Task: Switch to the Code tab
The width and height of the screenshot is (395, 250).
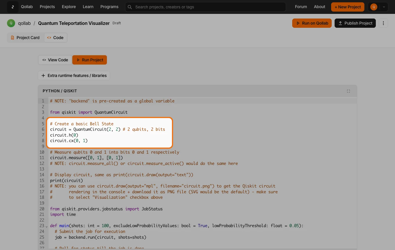Action: point(55,38)
